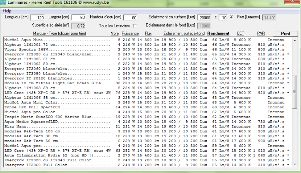
Task: Sort by Nbre column header
Action: (115, 33)
